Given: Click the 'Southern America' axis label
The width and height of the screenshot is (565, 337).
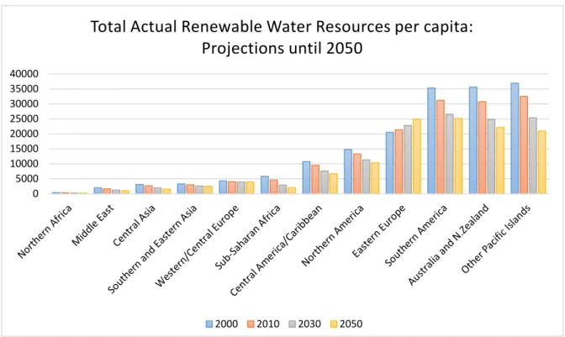Looking at the screenshot, I should pyautogui.click(x=416, y=235).
